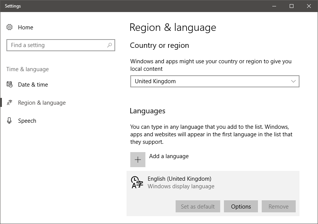The width and height of the screenshot is (318, 224).
Task: Maximize the Settings window
Action: click(292, 6)
